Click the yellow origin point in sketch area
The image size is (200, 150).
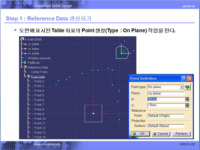93,113
